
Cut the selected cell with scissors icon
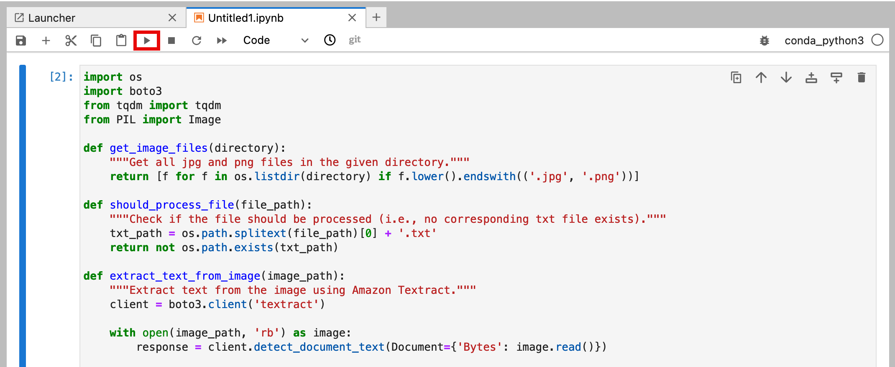(x=71, y=41)
